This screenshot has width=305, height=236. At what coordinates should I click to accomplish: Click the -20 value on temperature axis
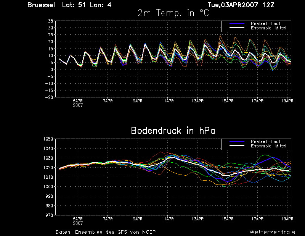(x=49, y=97)
